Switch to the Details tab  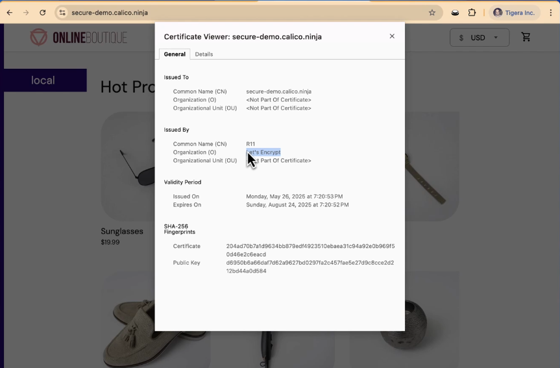[204, 55]
